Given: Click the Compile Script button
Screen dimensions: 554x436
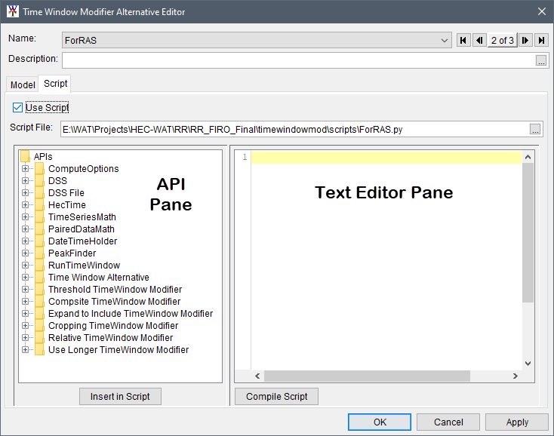Looking at the screenshot, I should 276,397.
